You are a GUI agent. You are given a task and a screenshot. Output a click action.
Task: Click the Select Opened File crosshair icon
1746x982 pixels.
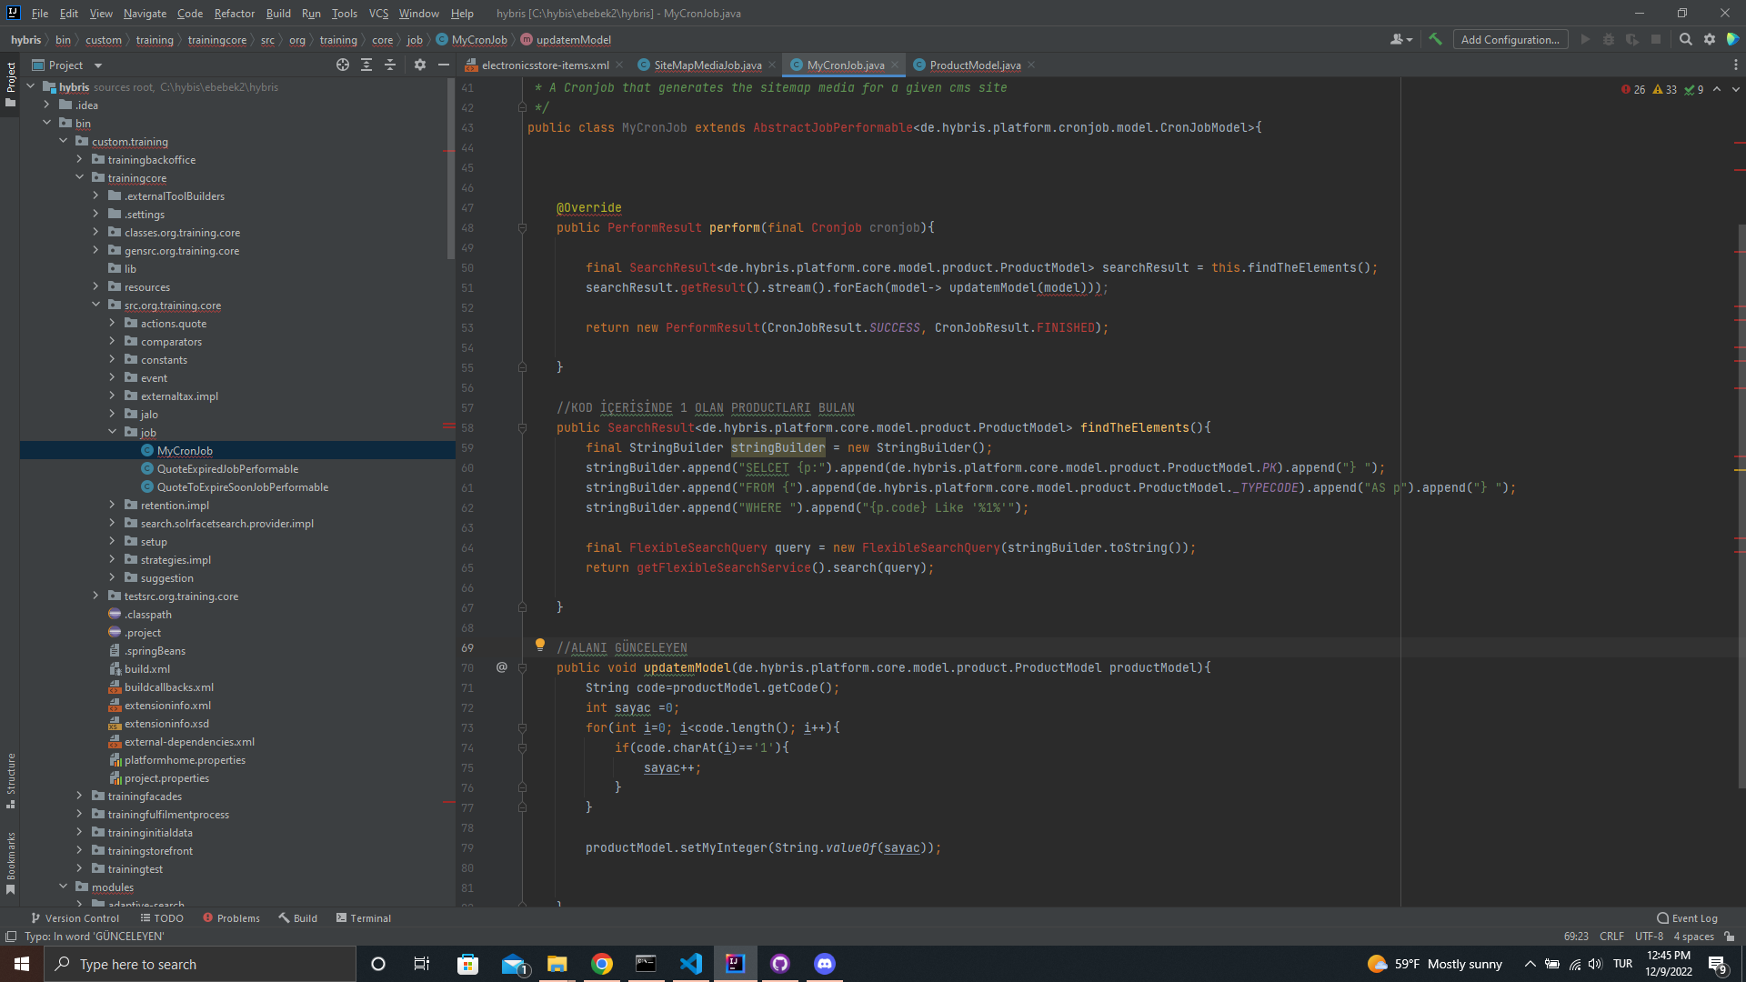point(343,65)
